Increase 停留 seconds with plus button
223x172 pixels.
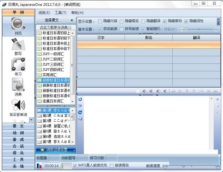click(x=216, y=29)
